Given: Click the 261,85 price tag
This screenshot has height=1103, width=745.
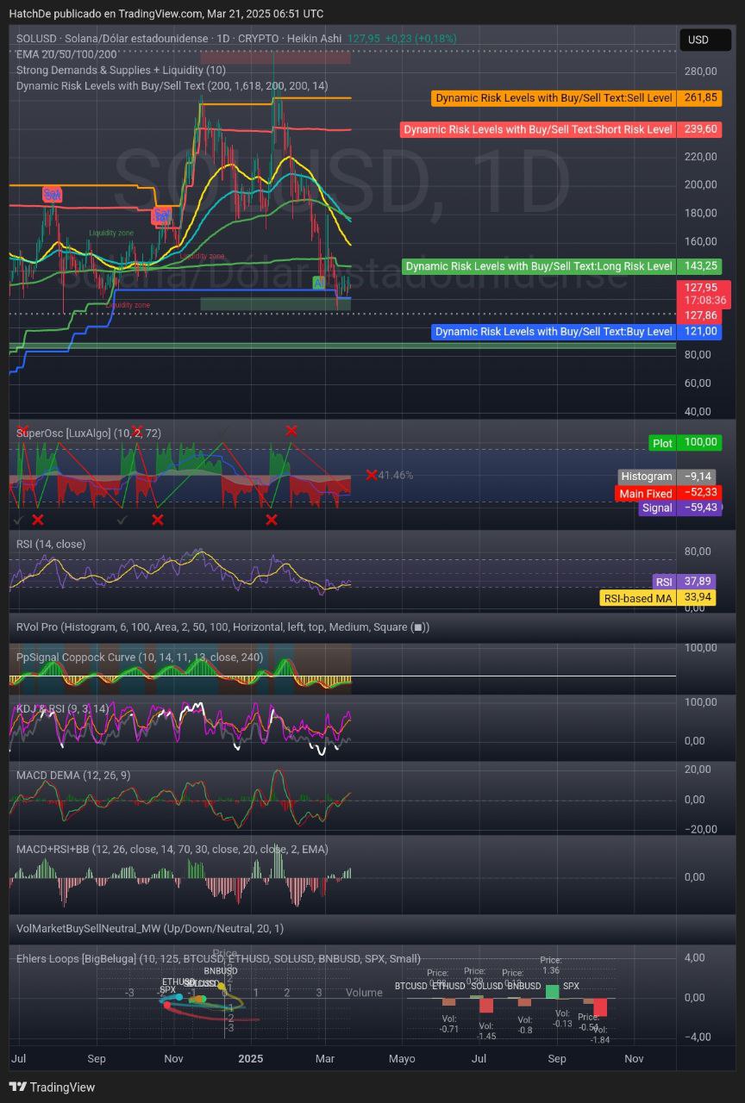Looking at the screenshot, I should [700, 98].
